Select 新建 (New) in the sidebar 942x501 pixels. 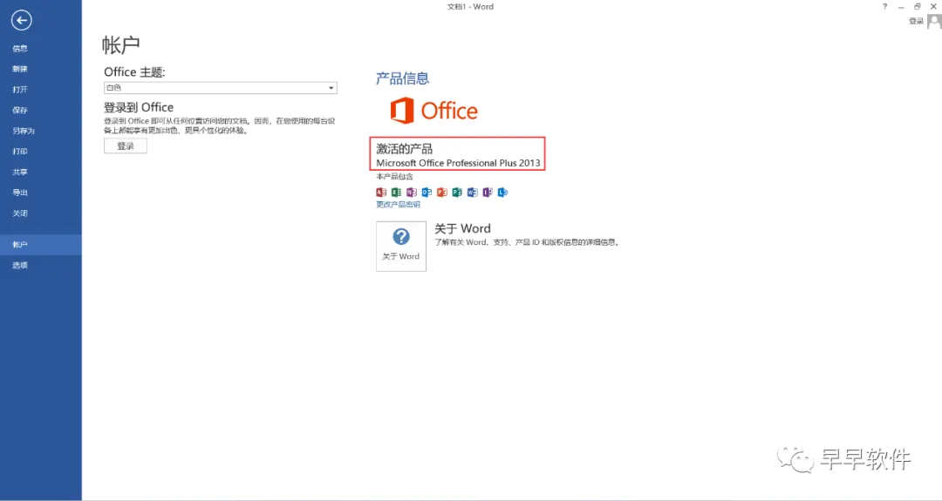pos(41,69)
